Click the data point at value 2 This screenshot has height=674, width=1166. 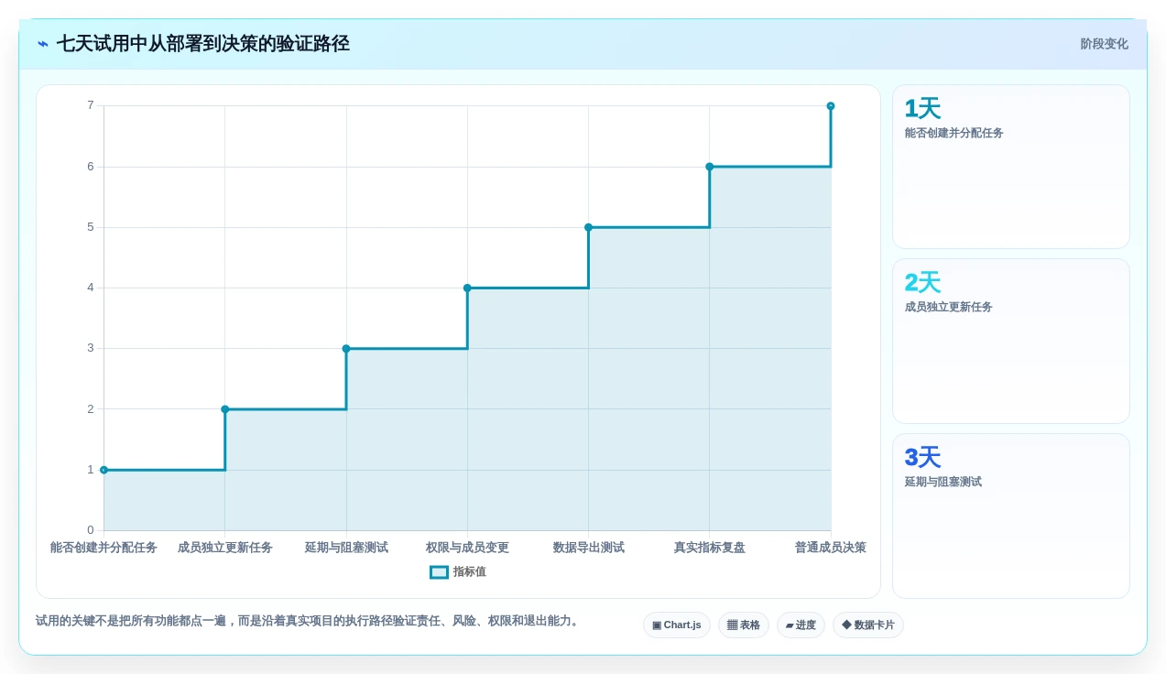click(225, 409)
